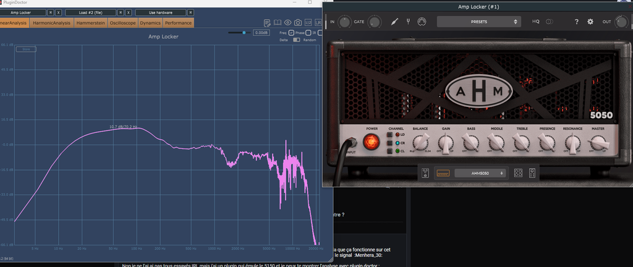Image resolution: width=633 pixels, height=267 pixels.
Task: Switch to the Performance tab
Action: point(178,23)
